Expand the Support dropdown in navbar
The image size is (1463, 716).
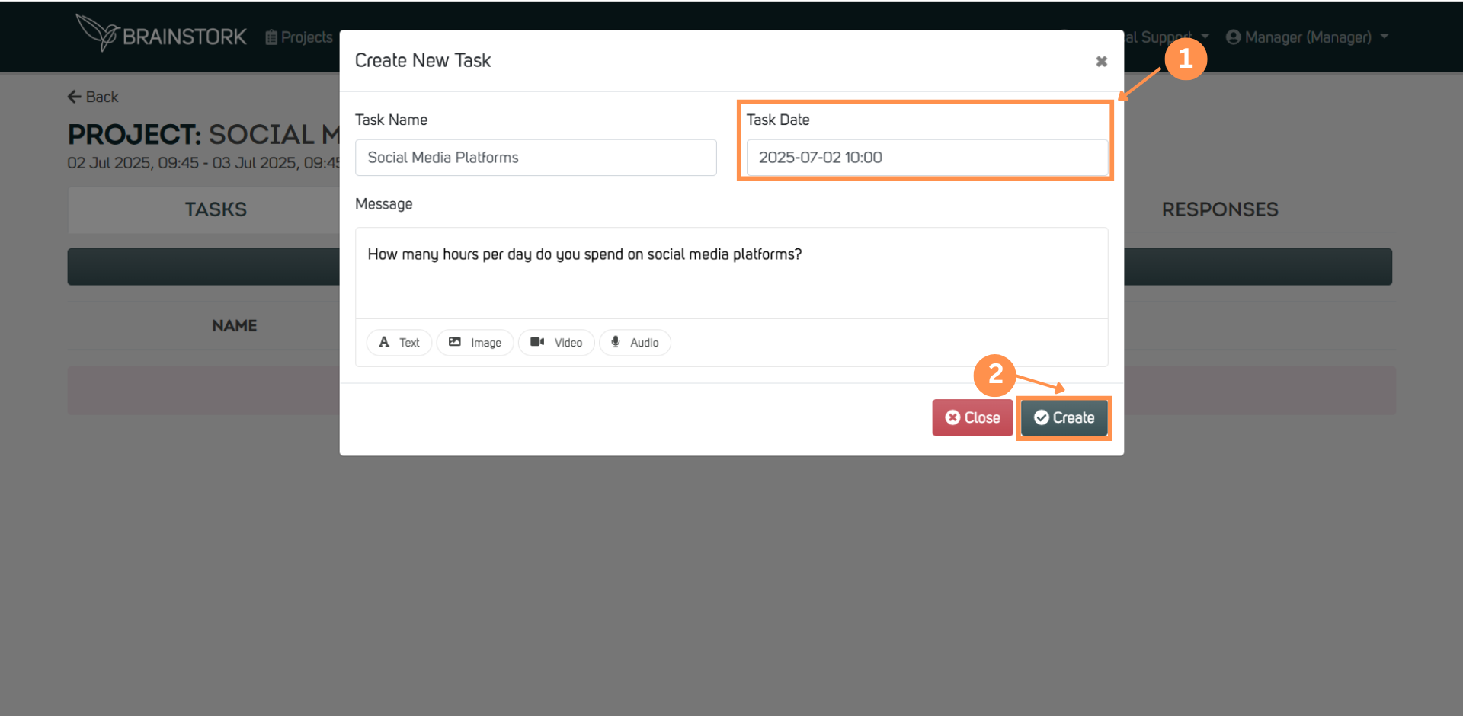pyautogui.click(x=1167, y=37)
